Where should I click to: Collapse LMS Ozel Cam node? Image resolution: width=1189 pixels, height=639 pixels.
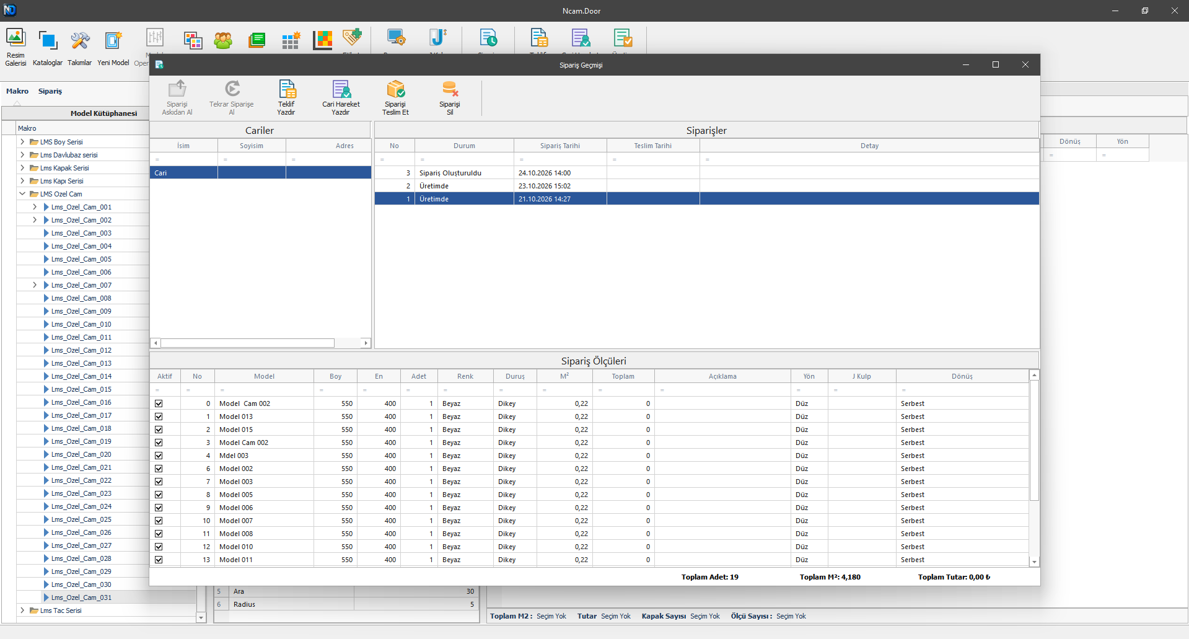pos(22,194)
